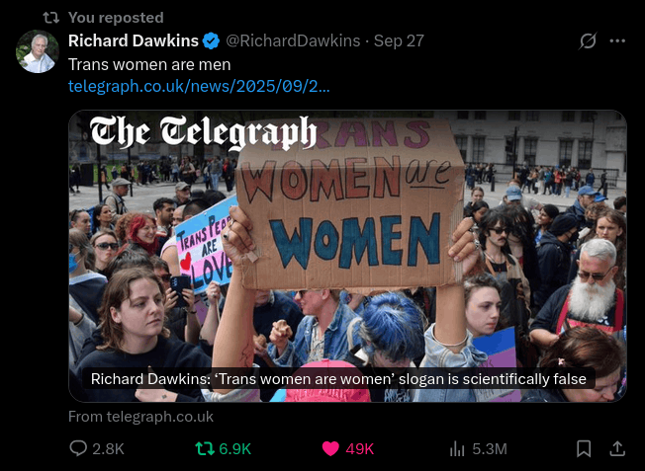This screenshot has width=645, height=471.
Task: Click the reply speech bubble icon
Action: coord(78,448)
